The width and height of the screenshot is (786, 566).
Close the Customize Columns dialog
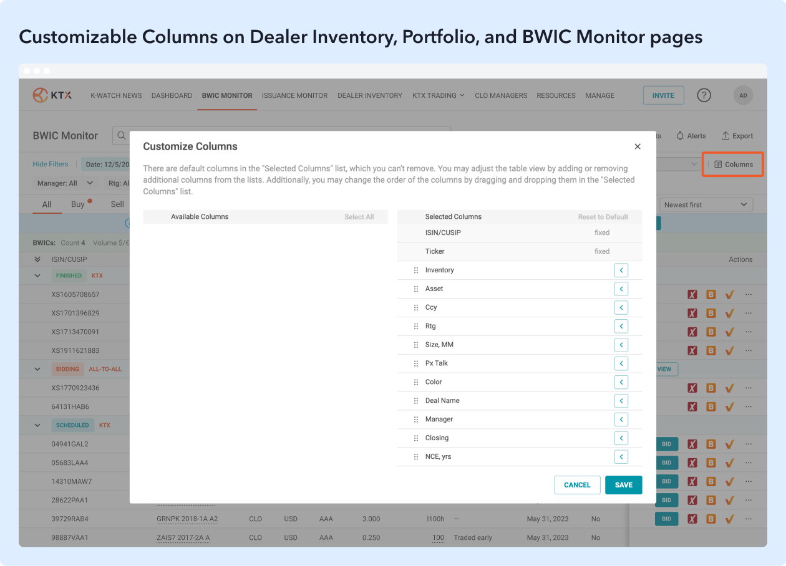637,146
